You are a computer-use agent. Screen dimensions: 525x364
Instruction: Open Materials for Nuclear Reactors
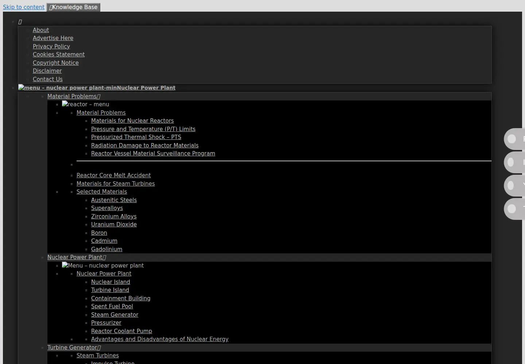pyautogui.click(x=132, y=121)
